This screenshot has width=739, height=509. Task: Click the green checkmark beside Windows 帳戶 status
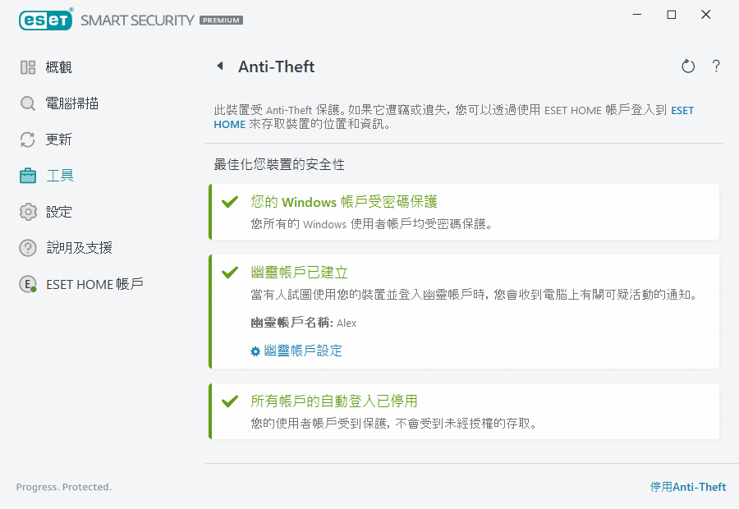tap(230, 202)
